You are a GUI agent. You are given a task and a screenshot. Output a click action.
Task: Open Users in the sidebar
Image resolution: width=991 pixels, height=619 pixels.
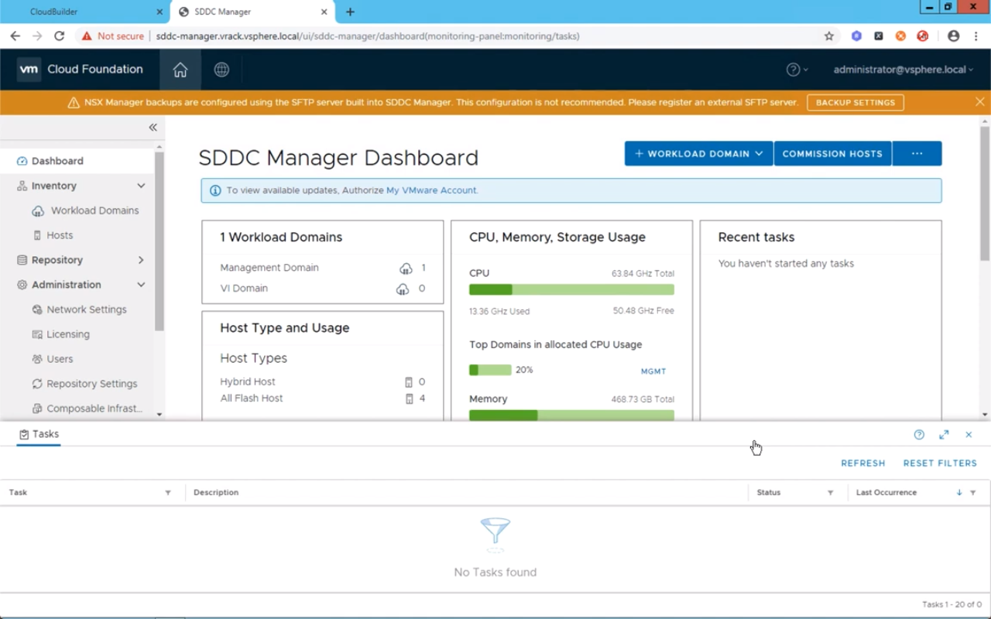pyautogui.click(x=60, y=359)
